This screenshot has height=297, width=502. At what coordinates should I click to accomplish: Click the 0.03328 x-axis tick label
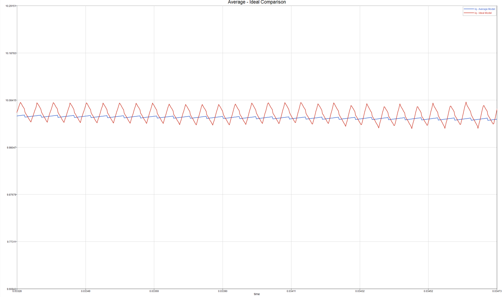point(17,291)
